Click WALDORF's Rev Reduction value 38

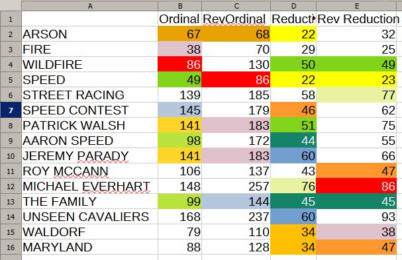pyautogui.click(x=356, y=232)
